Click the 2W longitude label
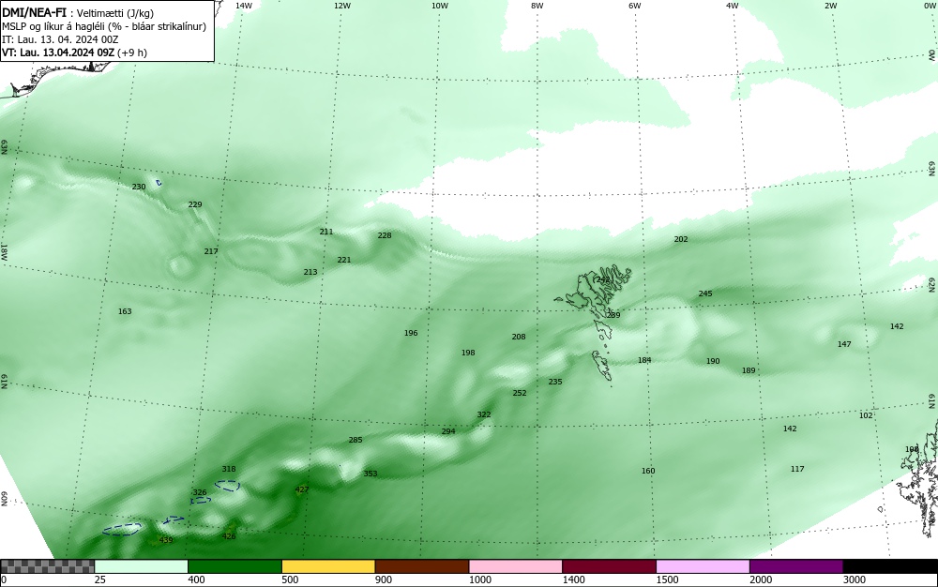The image size is (938, 587). 830,6
